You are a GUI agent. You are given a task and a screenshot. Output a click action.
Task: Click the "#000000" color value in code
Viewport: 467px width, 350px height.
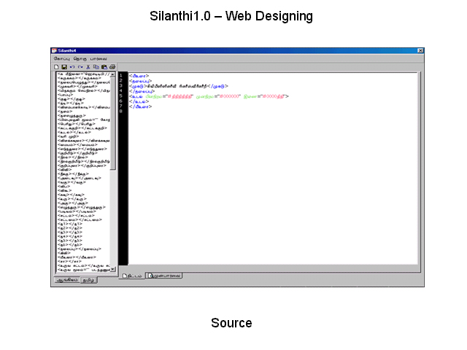229,96
